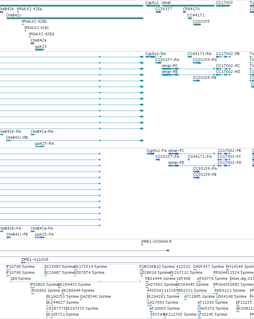Click the CG30157-RA transcript label
Screen dimensions: 254x319
[x=167, y=60]
